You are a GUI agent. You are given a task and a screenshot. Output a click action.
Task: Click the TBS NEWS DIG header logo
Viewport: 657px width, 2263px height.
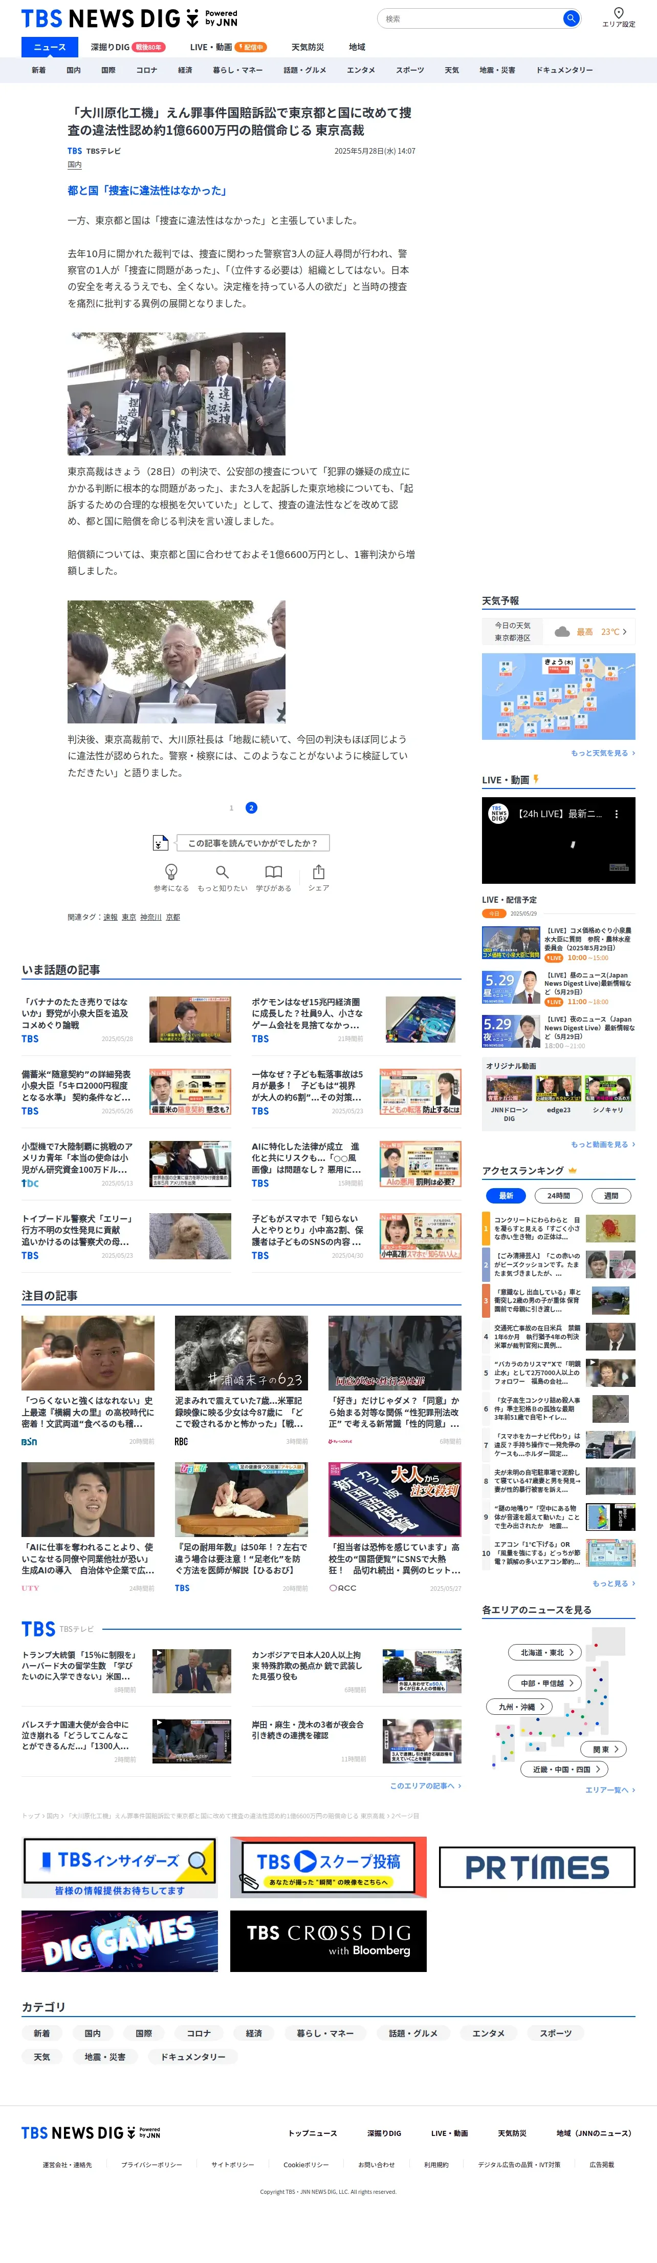pyautogui.click(x=129, y=18)
